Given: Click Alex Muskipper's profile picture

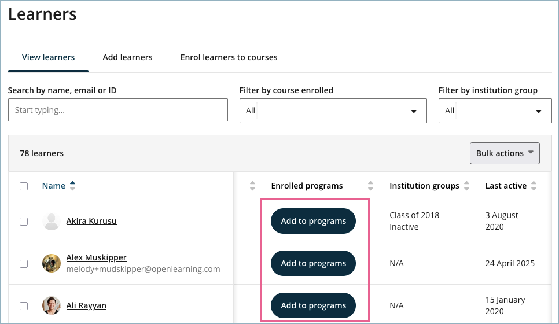Looking at the screenshot, I should 52,263.
